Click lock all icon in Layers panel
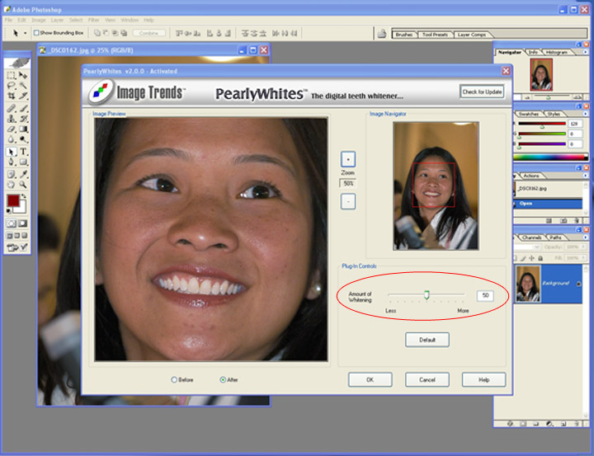Screen dimensions: 594x456 click(540, 258)
